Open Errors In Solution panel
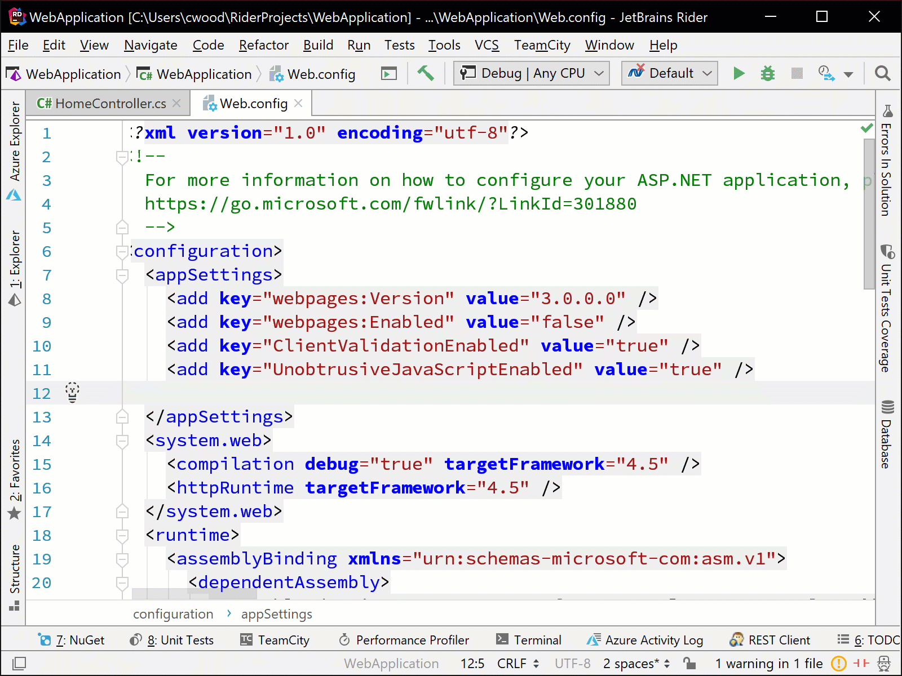Screen dimensions: 902x676 887,161
